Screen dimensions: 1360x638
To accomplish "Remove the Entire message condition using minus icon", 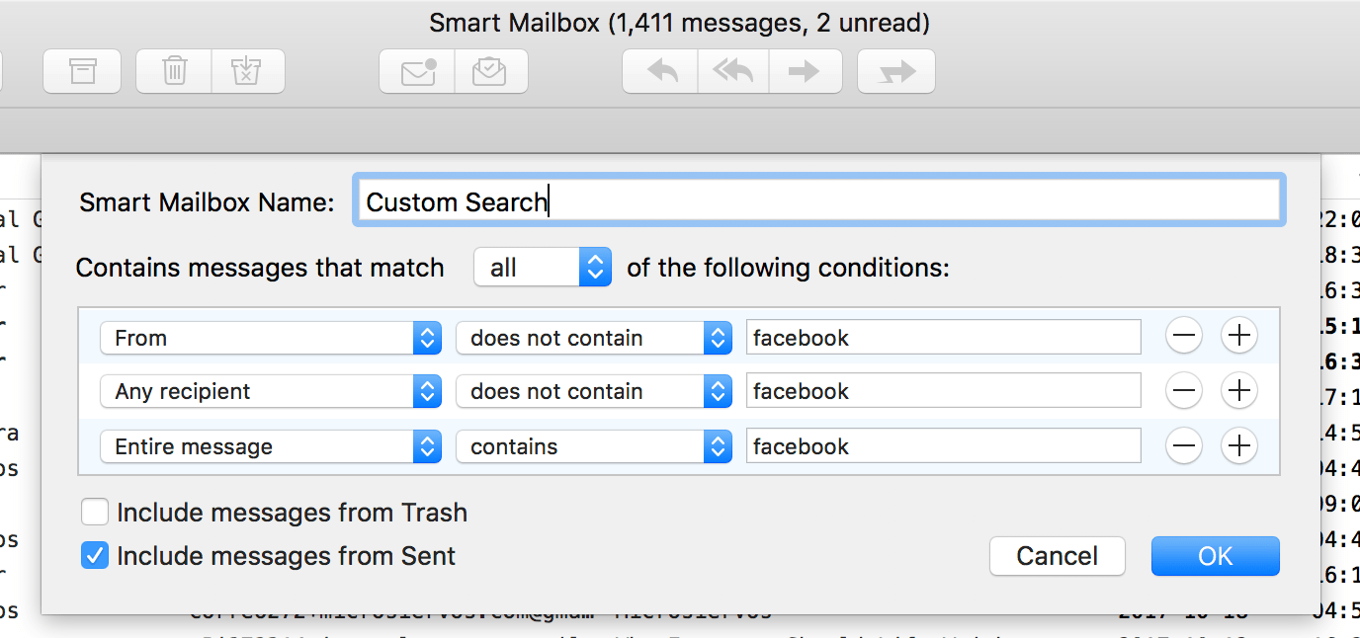I will [x=1183, y=445].
